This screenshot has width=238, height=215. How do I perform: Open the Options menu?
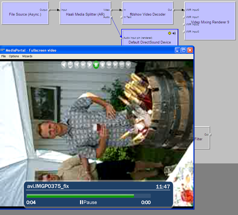pyautogui.click(x=14, y=56)
